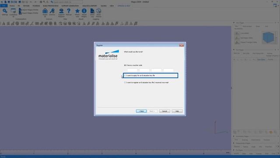280x158 pixels.
Task: Open the Support Request icon
Action: [x=61, y=13]
